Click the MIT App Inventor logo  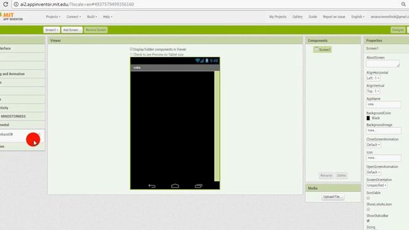12,17
